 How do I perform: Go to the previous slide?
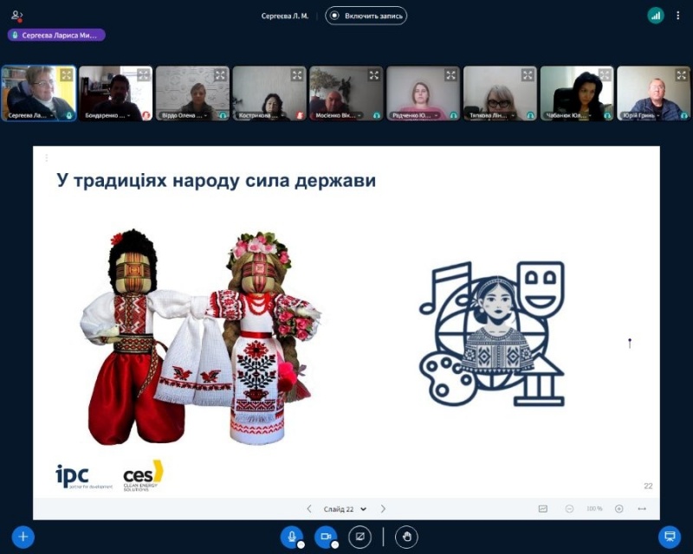point(309,509)
